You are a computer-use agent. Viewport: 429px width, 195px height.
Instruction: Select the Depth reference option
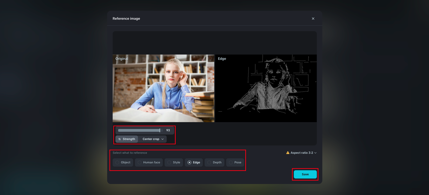pos(214,163)
